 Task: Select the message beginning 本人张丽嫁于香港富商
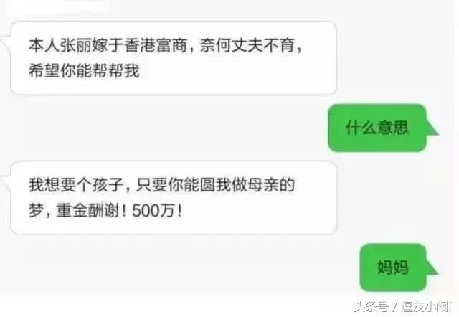pyautogui.click(x=174, y=58)
